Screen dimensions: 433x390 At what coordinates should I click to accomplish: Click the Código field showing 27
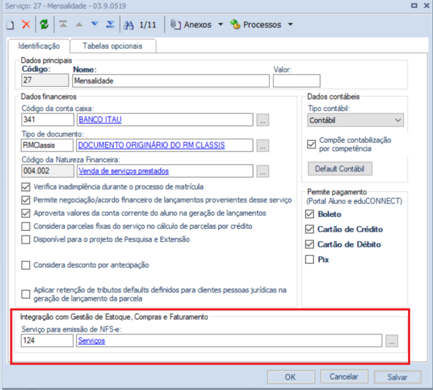pyautogui.click(x=45, y=80)
